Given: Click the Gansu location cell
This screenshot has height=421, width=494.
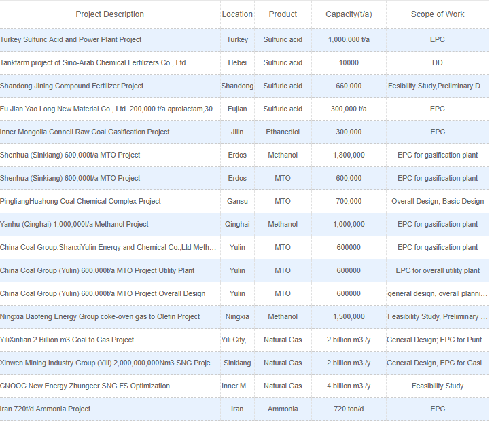Looking at the screenshot, I should (237, 201).
